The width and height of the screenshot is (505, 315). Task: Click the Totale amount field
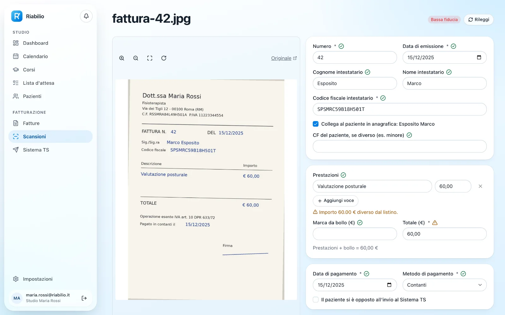pyautogui.click(x=444, y=234)
